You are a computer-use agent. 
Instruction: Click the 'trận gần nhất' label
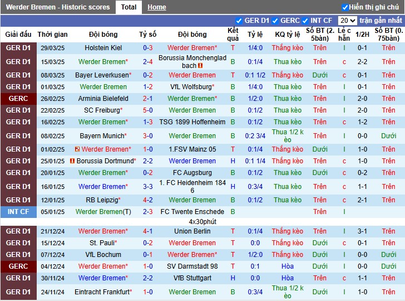[381, 21]
